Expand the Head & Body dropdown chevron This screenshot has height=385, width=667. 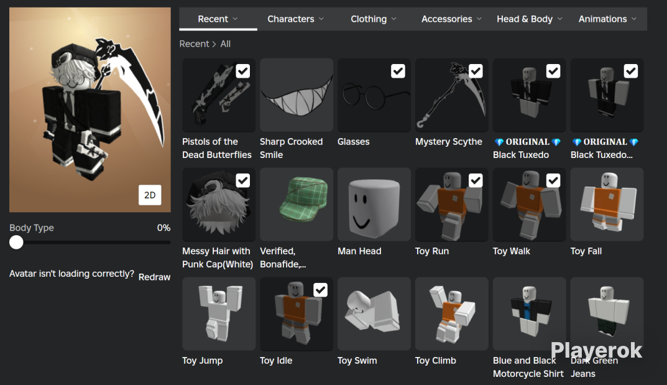[x=560, y=19]
